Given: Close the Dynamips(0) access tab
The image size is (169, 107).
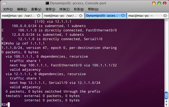Looking at the screenshot, I should point(123,15).
